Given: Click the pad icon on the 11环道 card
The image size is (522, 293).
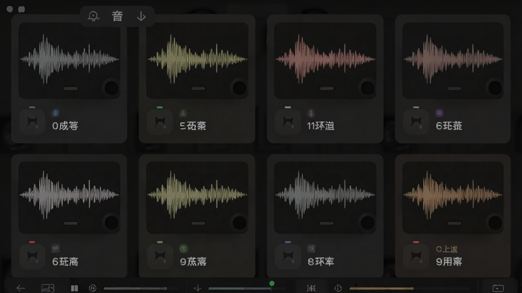Looking at the screenshot, I should coord(288,122).
